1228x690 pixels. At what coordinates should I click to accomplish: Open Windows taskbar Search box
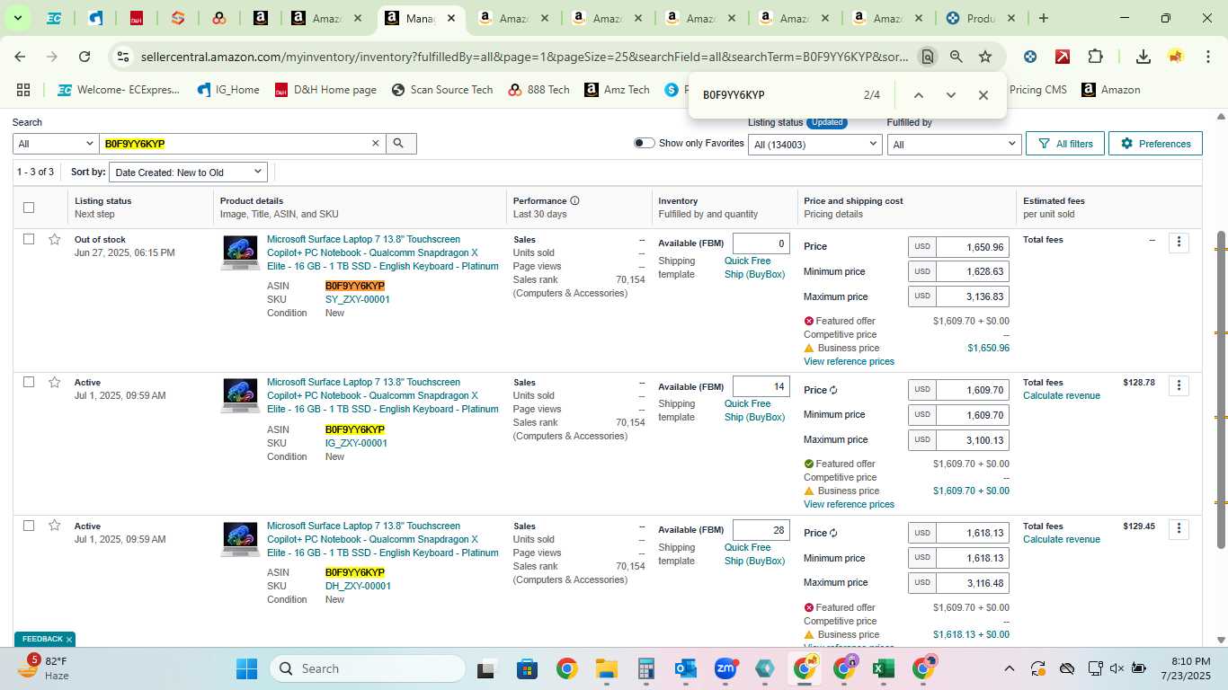(368, 668)
